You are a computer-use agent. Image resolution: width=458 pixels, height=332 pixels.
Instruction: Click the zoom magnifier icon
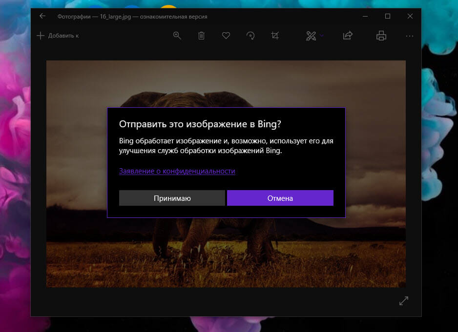177,36
